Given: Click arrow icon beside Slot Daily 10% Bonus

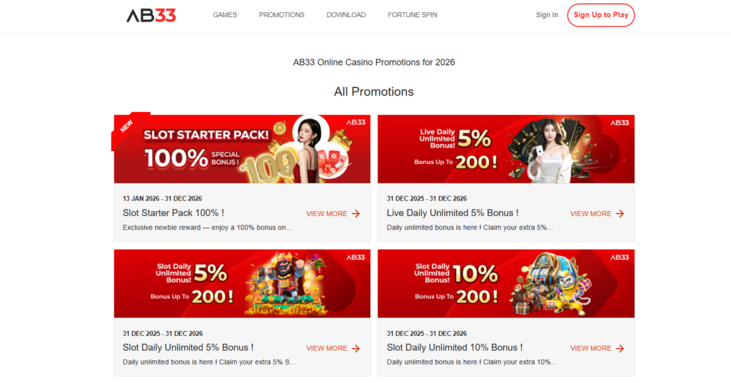Looking at the screenshot, I should click(x=620, y=349).
